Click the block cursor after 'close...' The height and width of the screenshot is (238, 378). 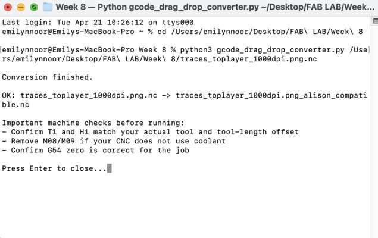coord(110,168)
